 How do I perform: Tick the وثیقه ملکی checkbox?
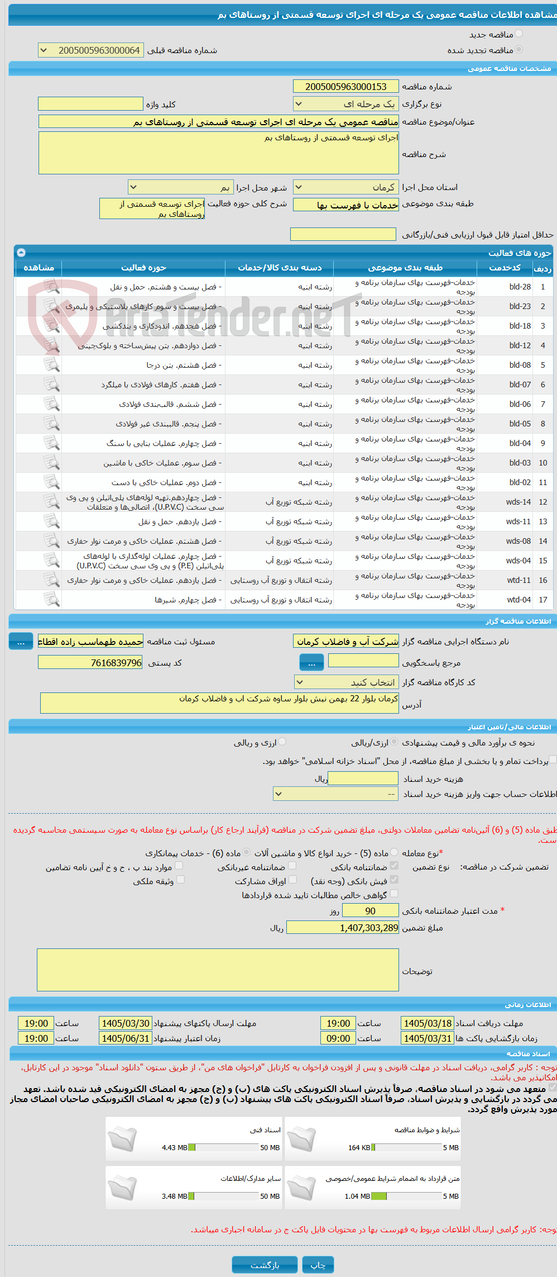[x=180, y=880]
